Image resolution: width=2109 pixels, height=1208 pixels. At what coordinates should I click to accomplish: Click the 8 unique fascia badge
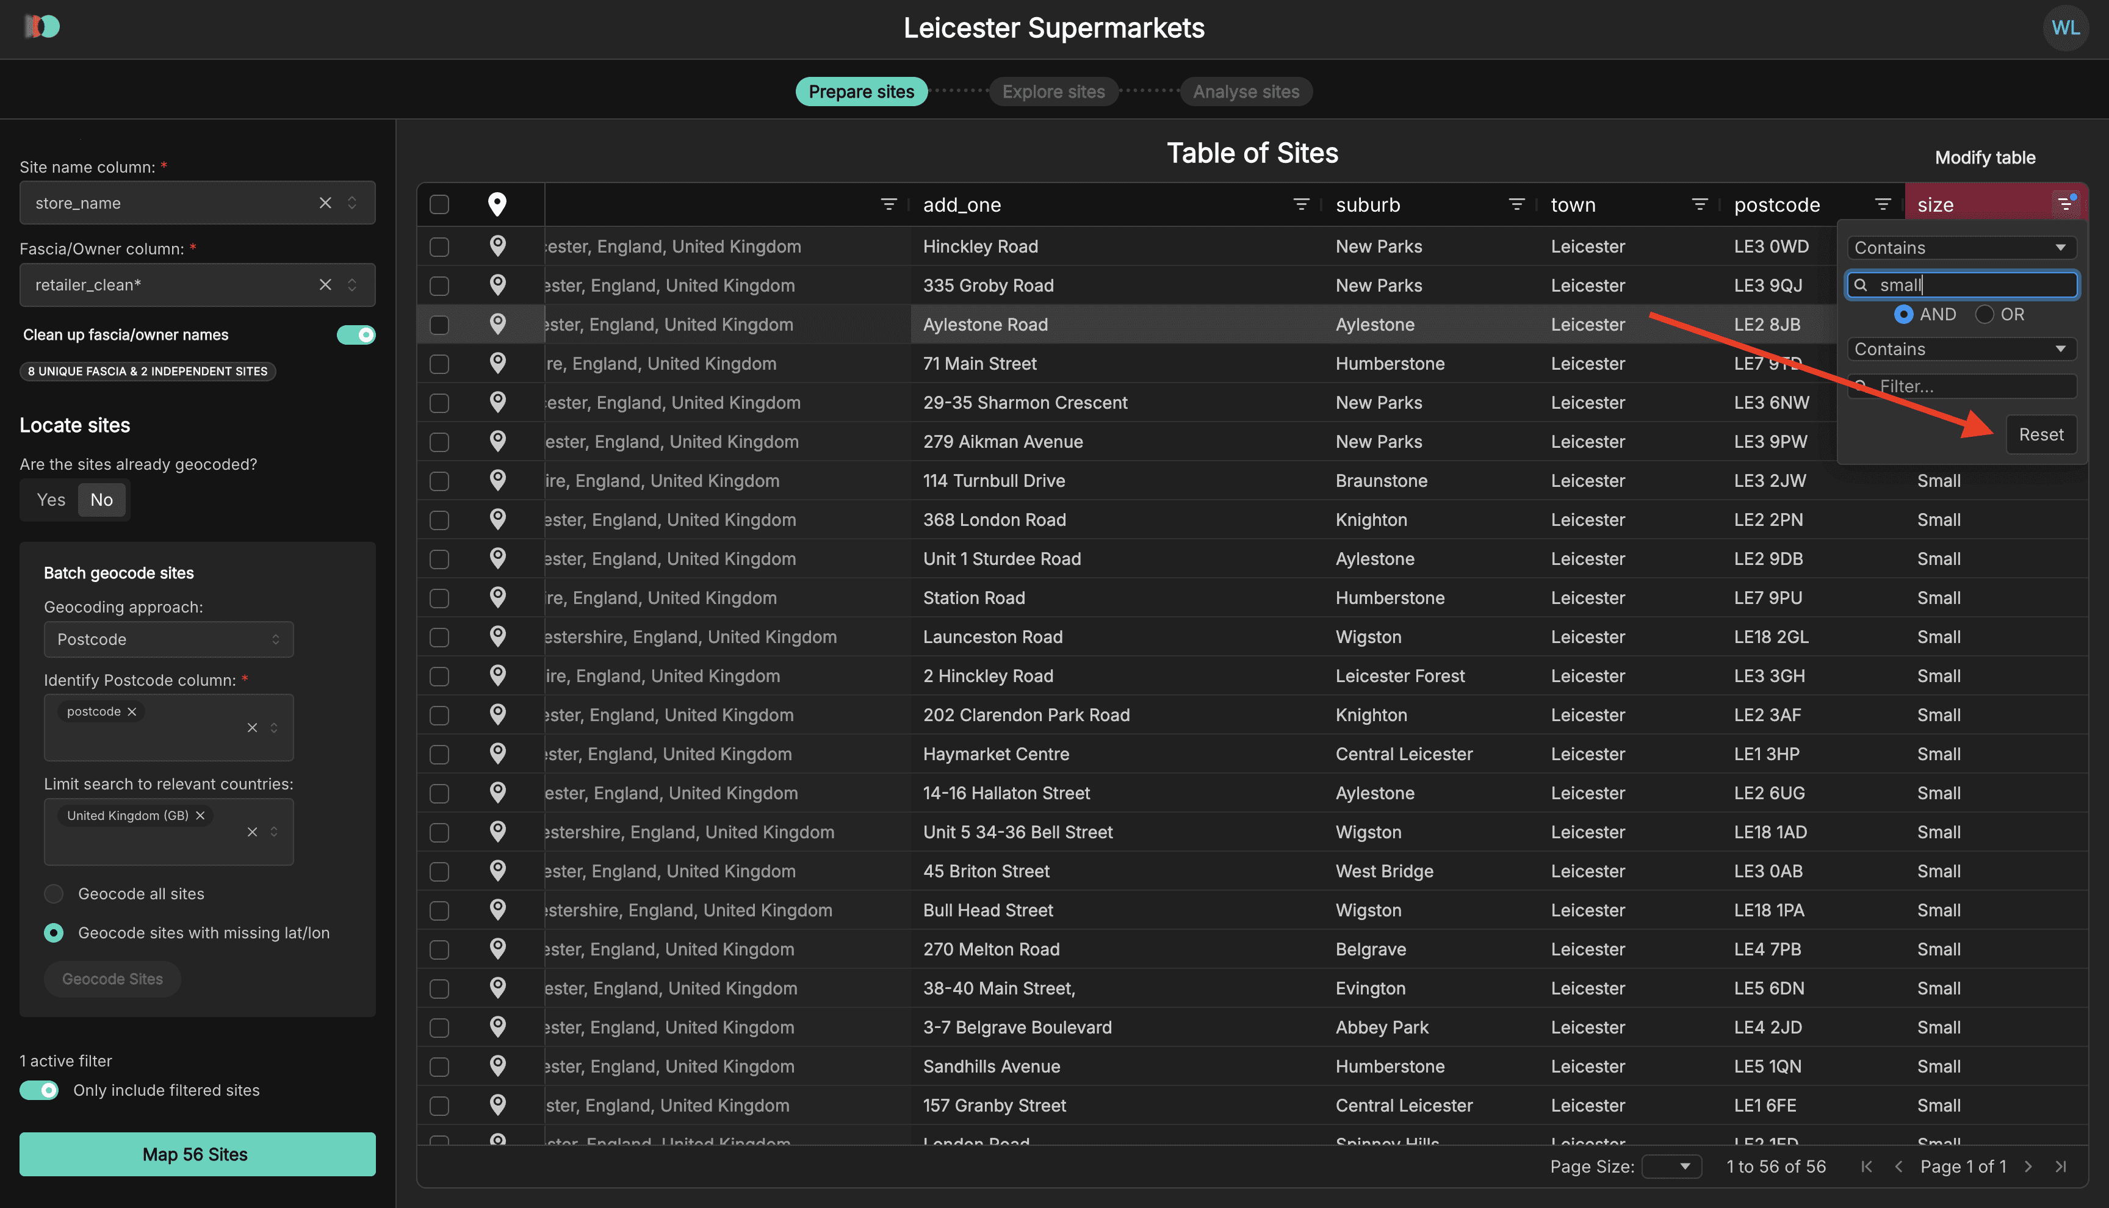pyautogui.click(x=148, y=371)
